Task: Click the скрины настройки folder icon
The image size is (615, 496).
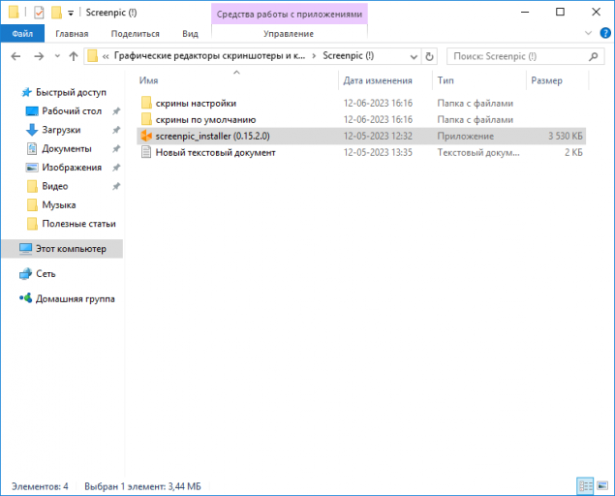Action: pyautogui.click(x=146, y=103)
